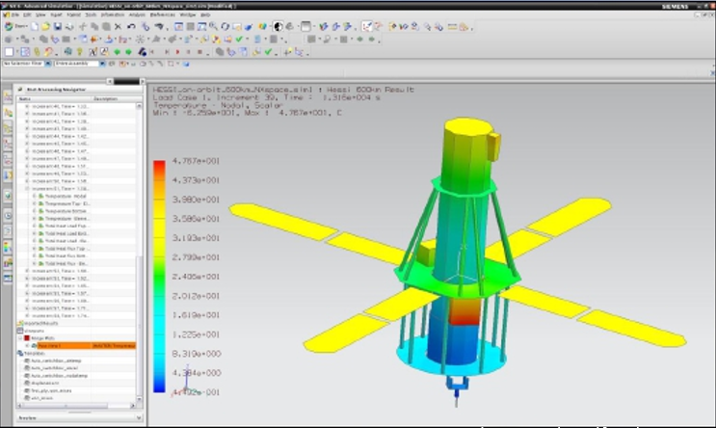Click the rainbow color palette resource bar icon
The height and width of the screenshot is (428, 716).
pyautogui.click(x=8, y=247)
